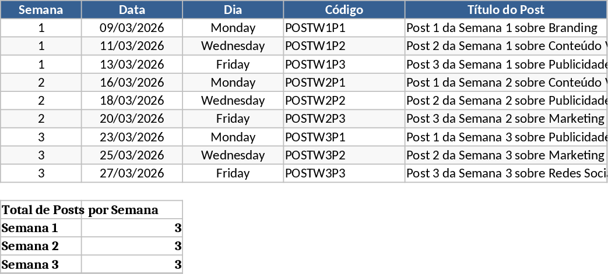
Task: Click the "Título do Post" header
Action: [x=505, y=10]
